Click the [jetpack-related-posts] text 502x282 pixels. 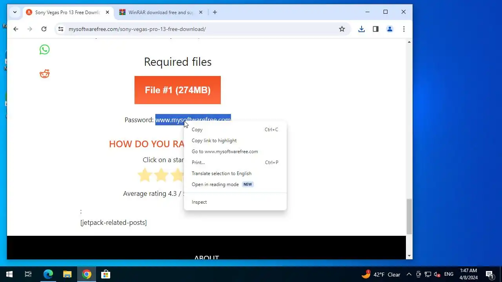[x=114, y=222]
